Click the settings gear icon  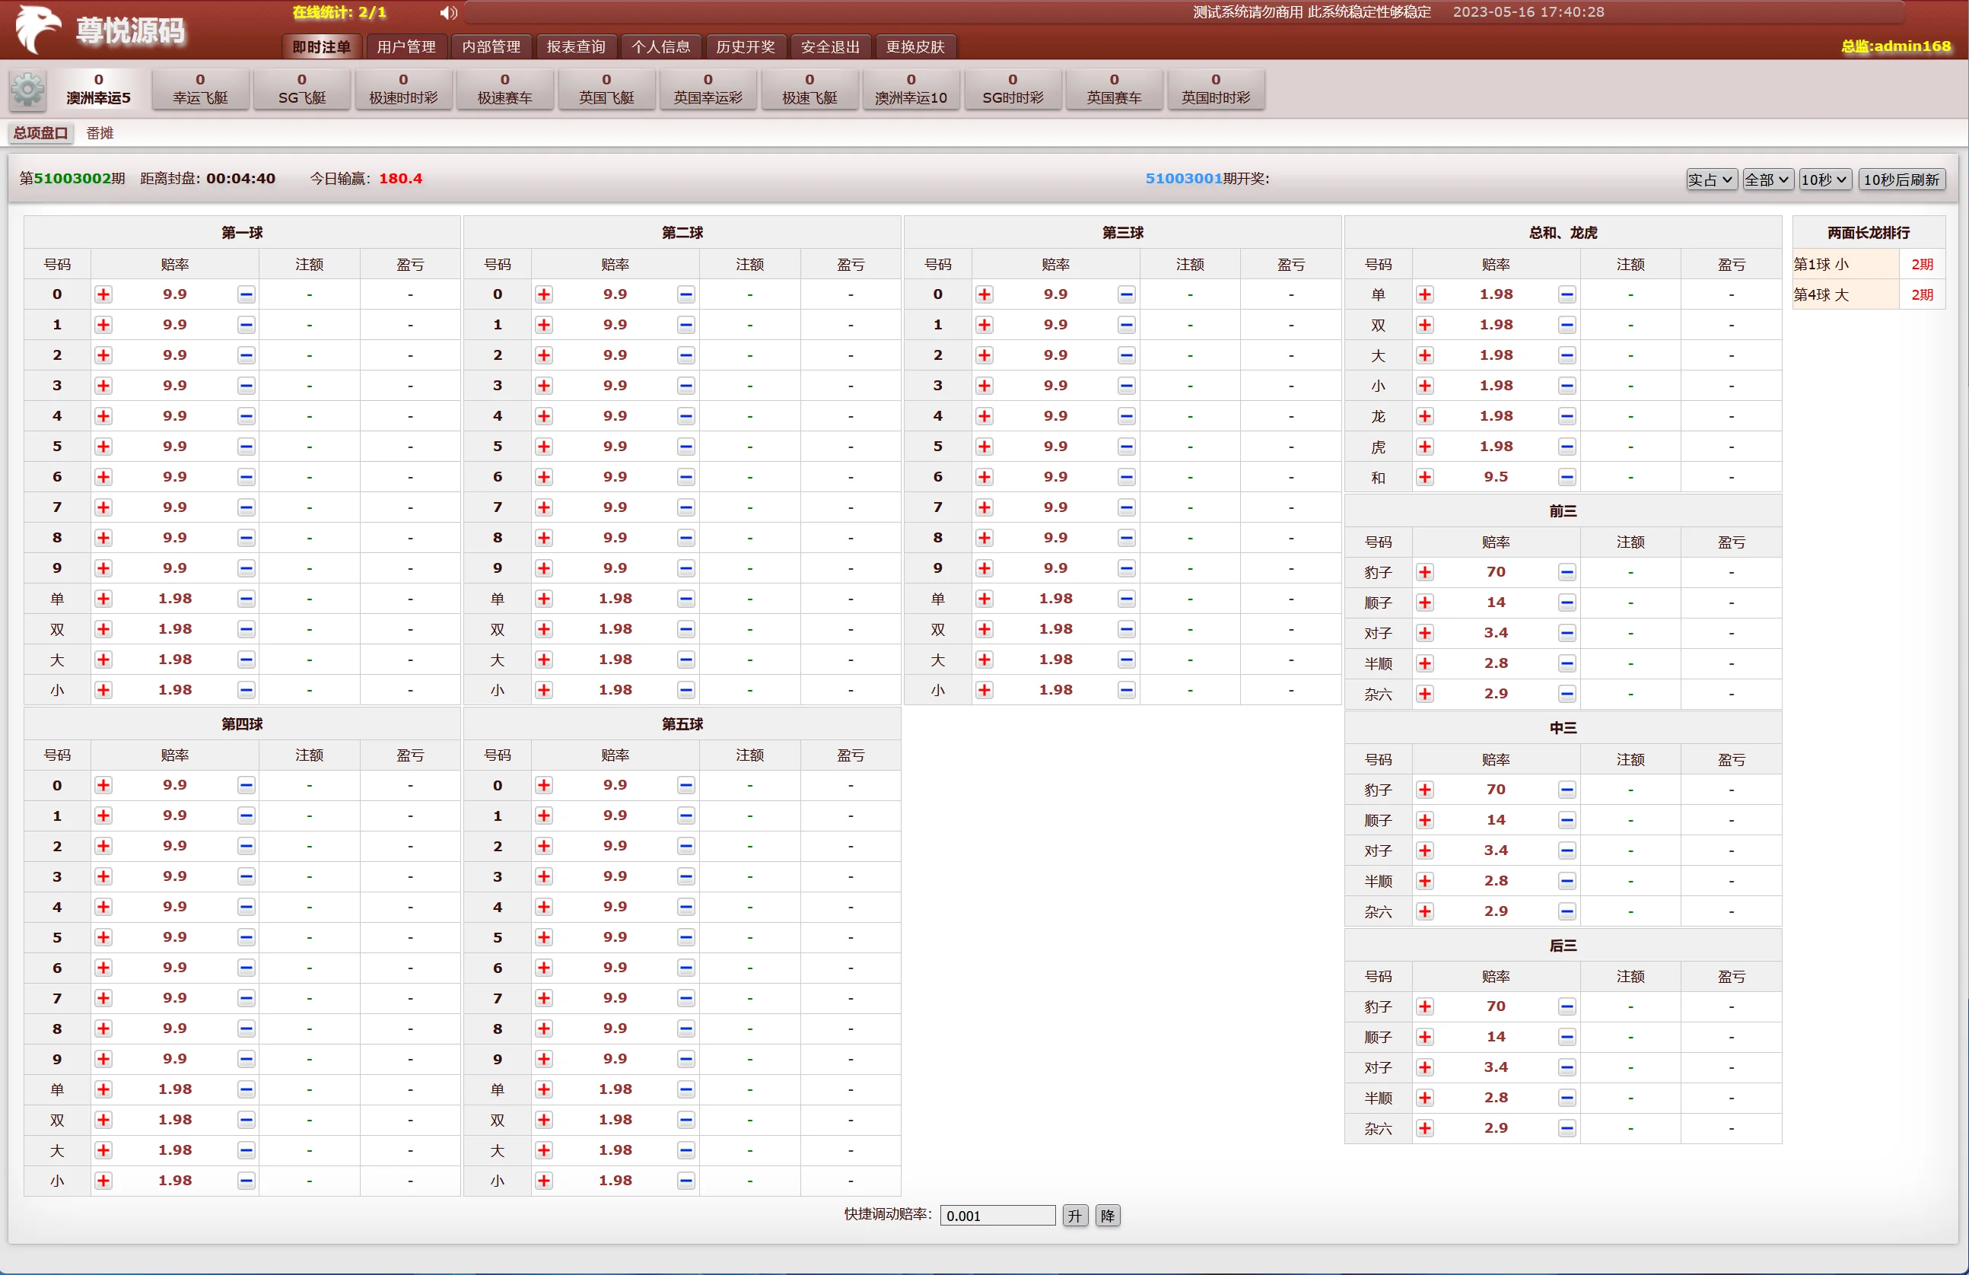(27, 89)
